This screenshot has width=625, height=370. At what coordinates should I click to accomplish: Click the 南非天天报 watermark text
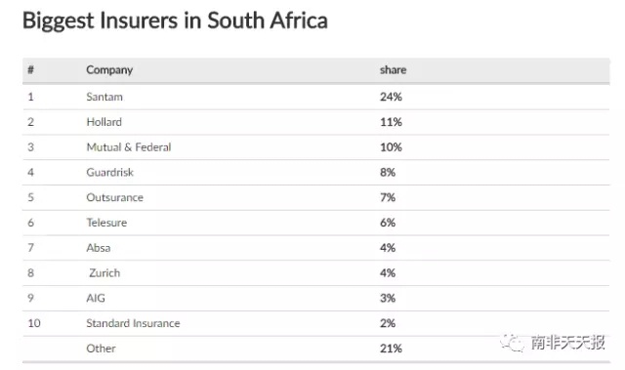coord(568,343)
